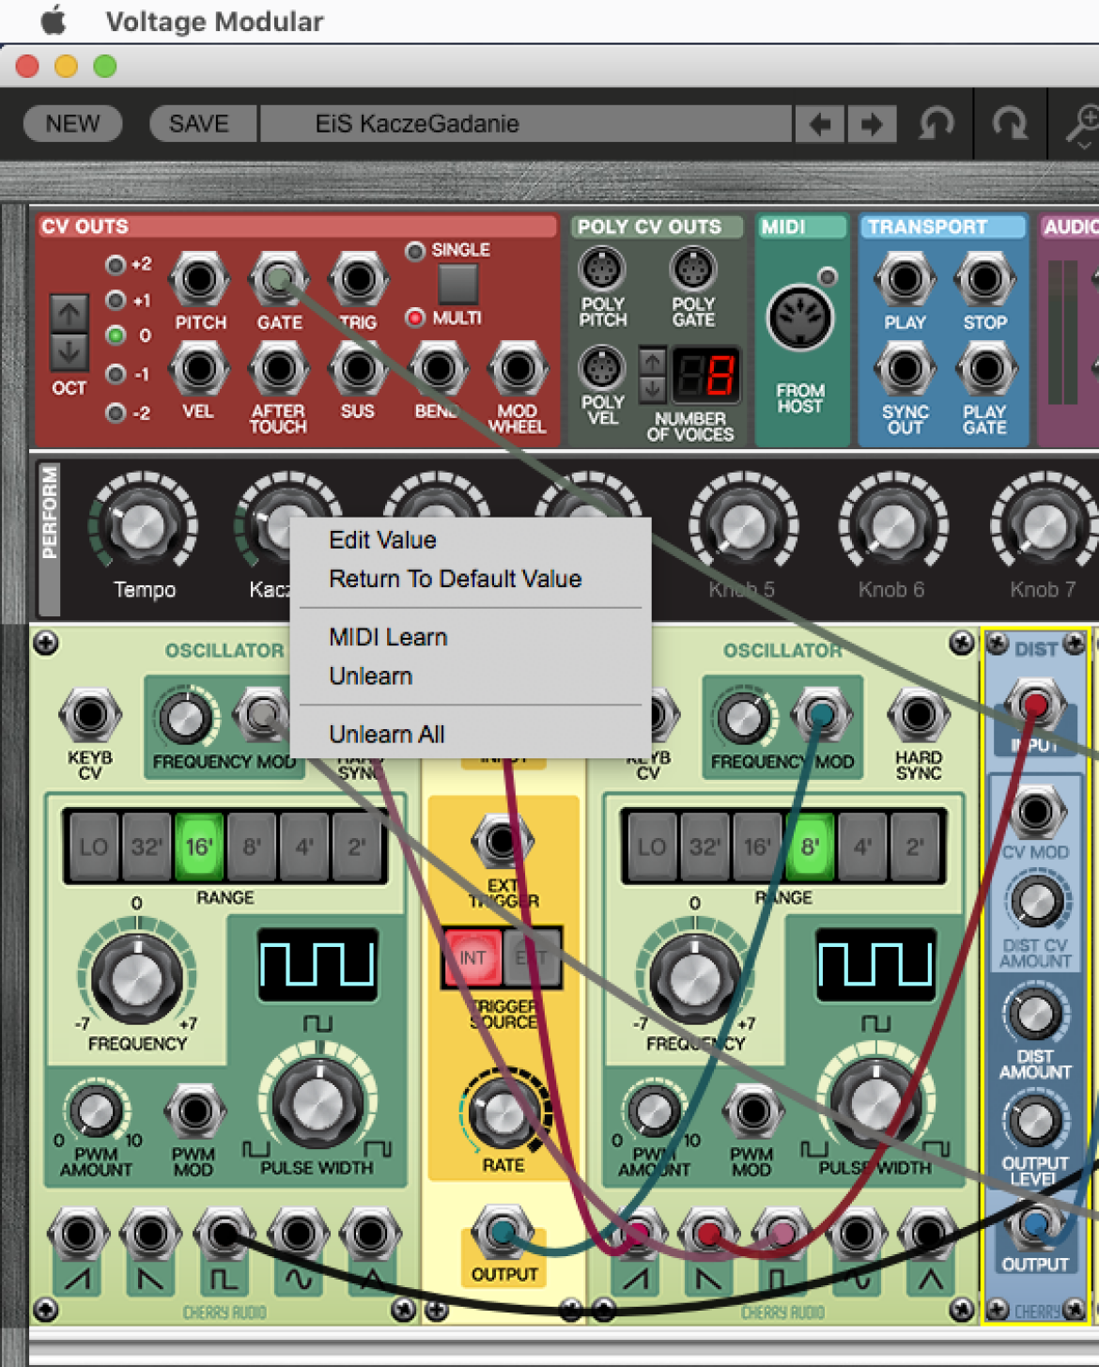Click the VEL CV output jack

coord(199,368)
